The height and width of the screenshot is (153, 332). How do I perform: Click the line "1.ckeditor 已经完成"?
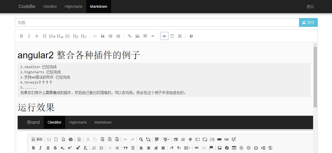coord(38,67)
